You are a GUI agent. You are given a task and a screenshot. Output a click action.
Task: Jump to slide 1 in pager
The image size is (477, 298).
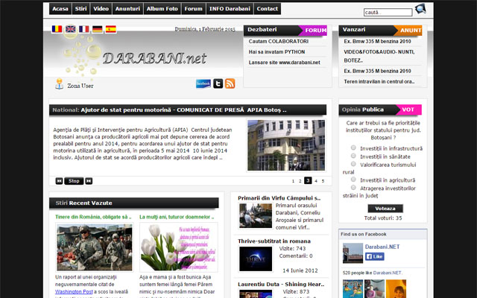[x=293, y=181]
